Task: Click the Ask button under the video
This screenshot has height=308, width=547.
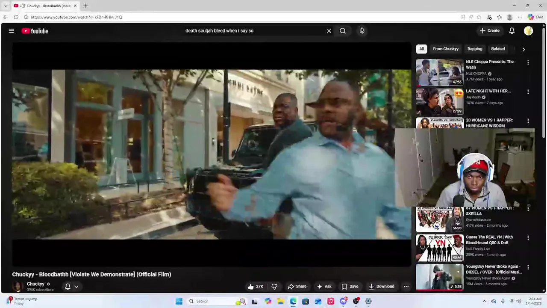Action: (x=324, y=287)
